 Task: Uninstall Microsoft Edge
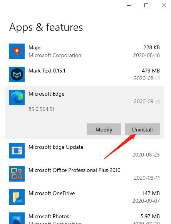(142, 129)
